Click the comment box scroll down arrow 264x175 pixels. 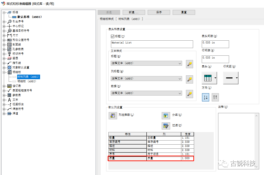coord(256,167)
